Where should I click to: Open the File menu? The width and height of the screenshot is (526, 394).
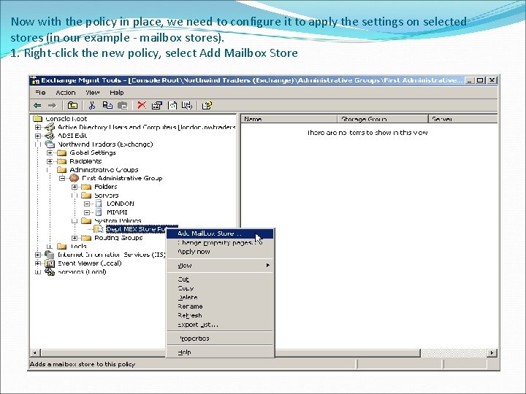tap(40, 93)
